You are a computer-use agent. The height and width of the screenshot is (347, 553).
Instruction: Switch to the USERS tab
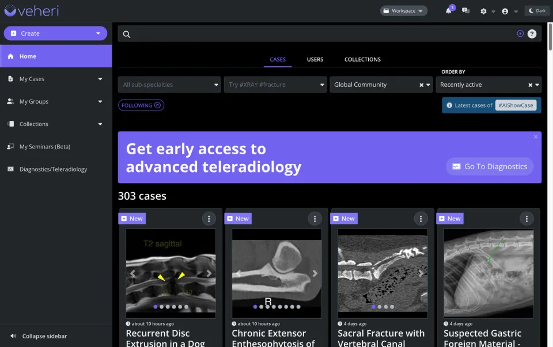tap(315, 59)
